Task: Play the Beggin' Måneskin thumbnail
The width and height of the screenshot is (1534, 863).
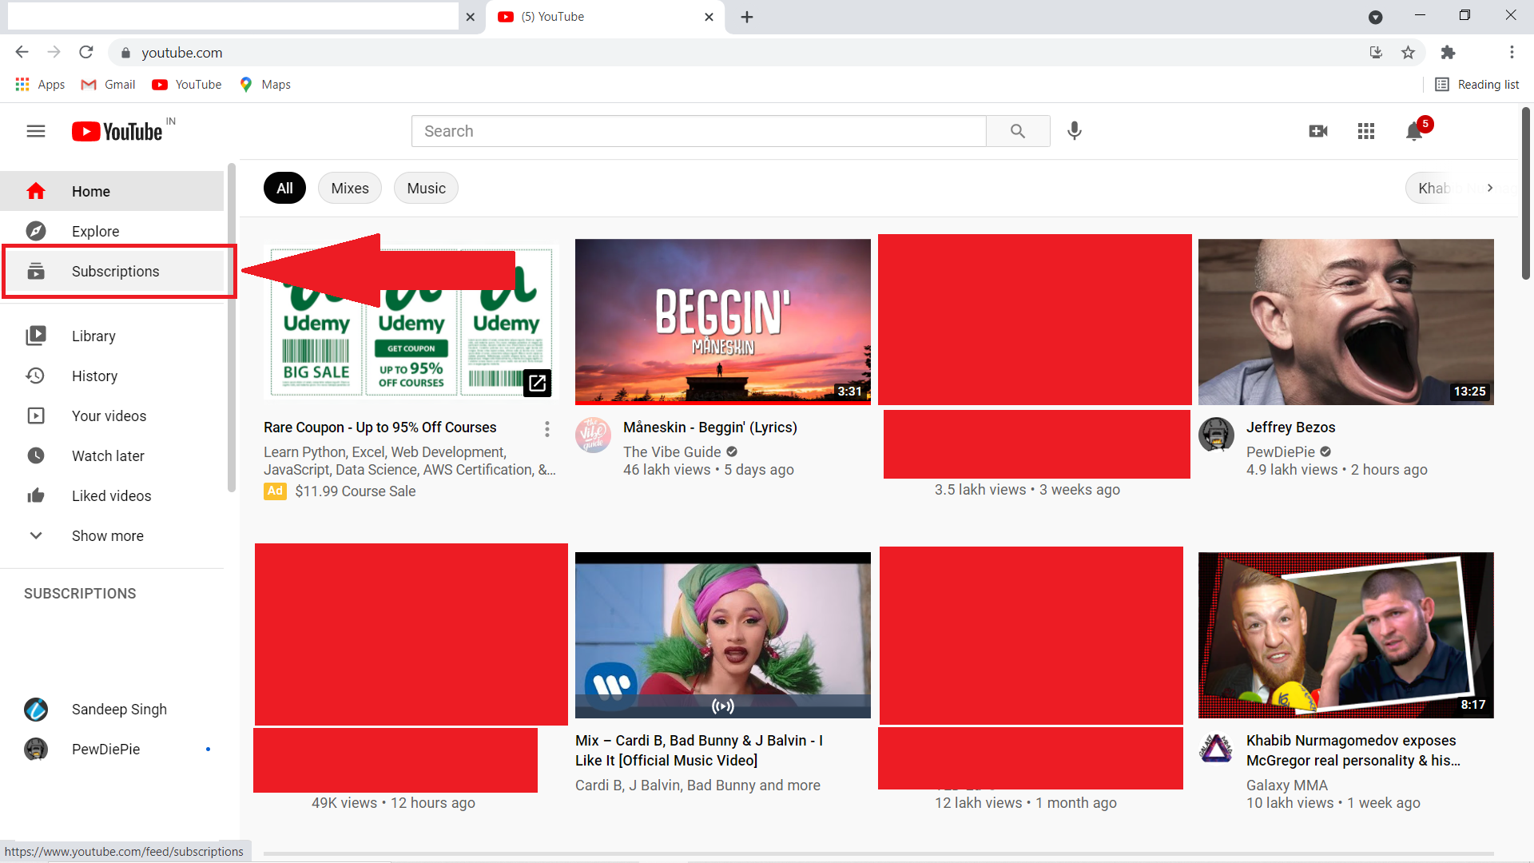Action: click(723, 321)
